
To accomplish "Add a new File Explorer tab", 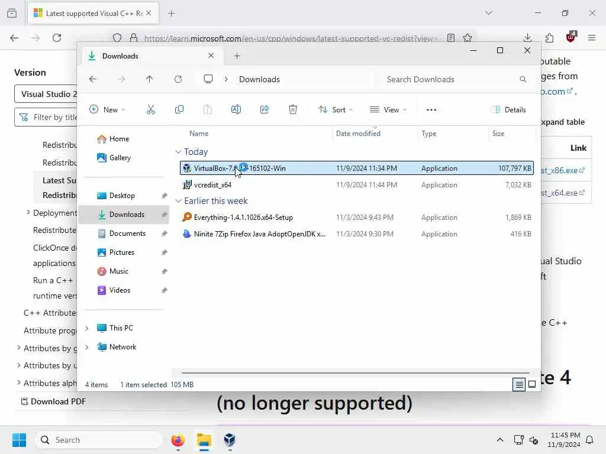I will (237, 56).
